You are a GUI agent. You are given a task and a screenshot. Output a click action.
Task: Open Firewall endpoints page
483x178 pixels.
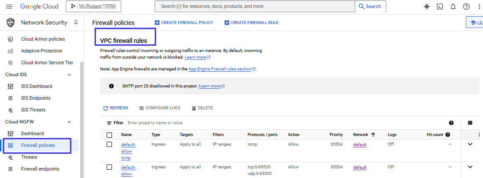[40, 169]
